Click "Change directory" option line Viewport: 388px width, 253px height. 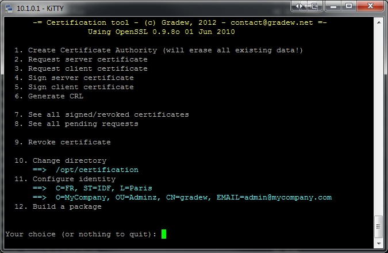click(x=60, y=160)
